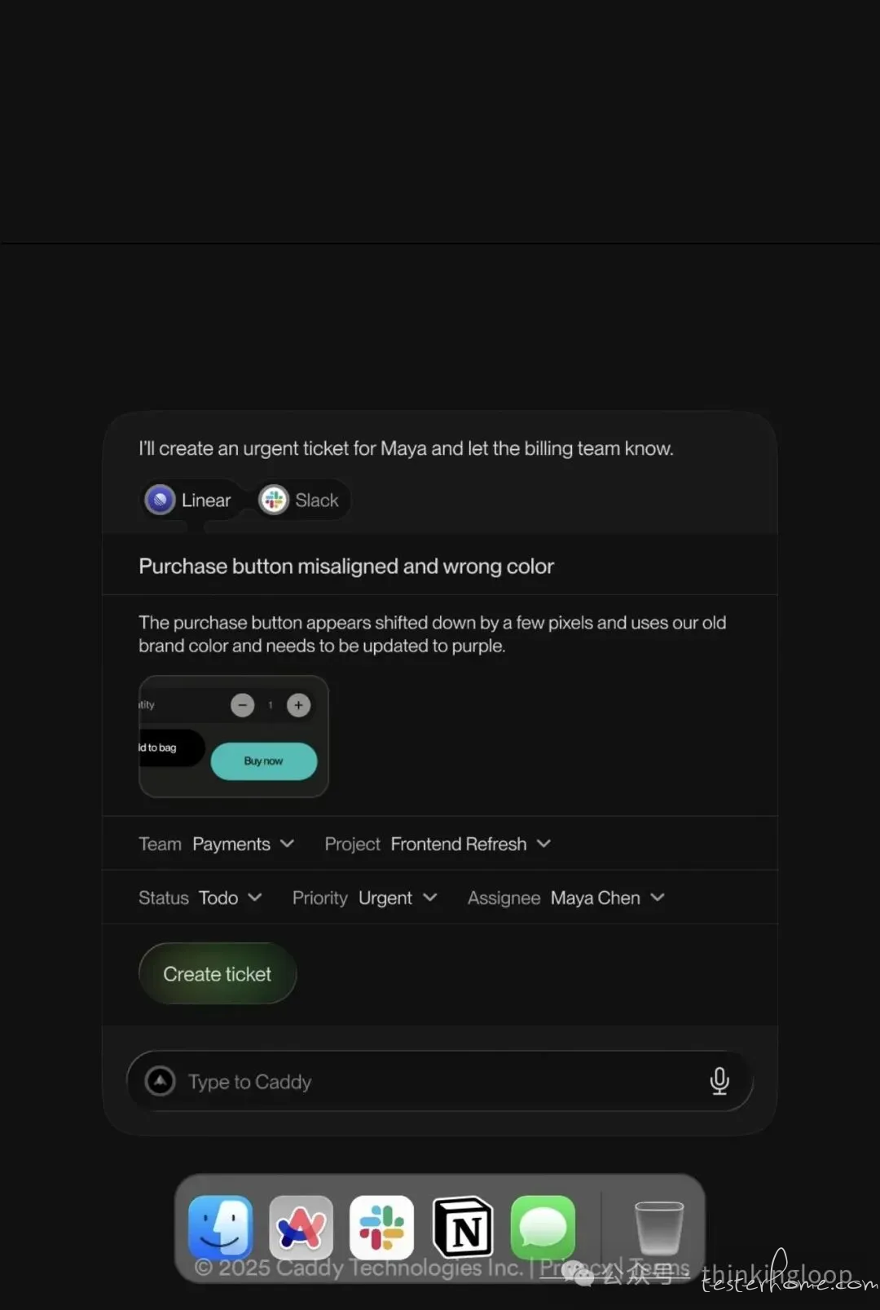Open Messages from the dock

[x=543, y=1227]
